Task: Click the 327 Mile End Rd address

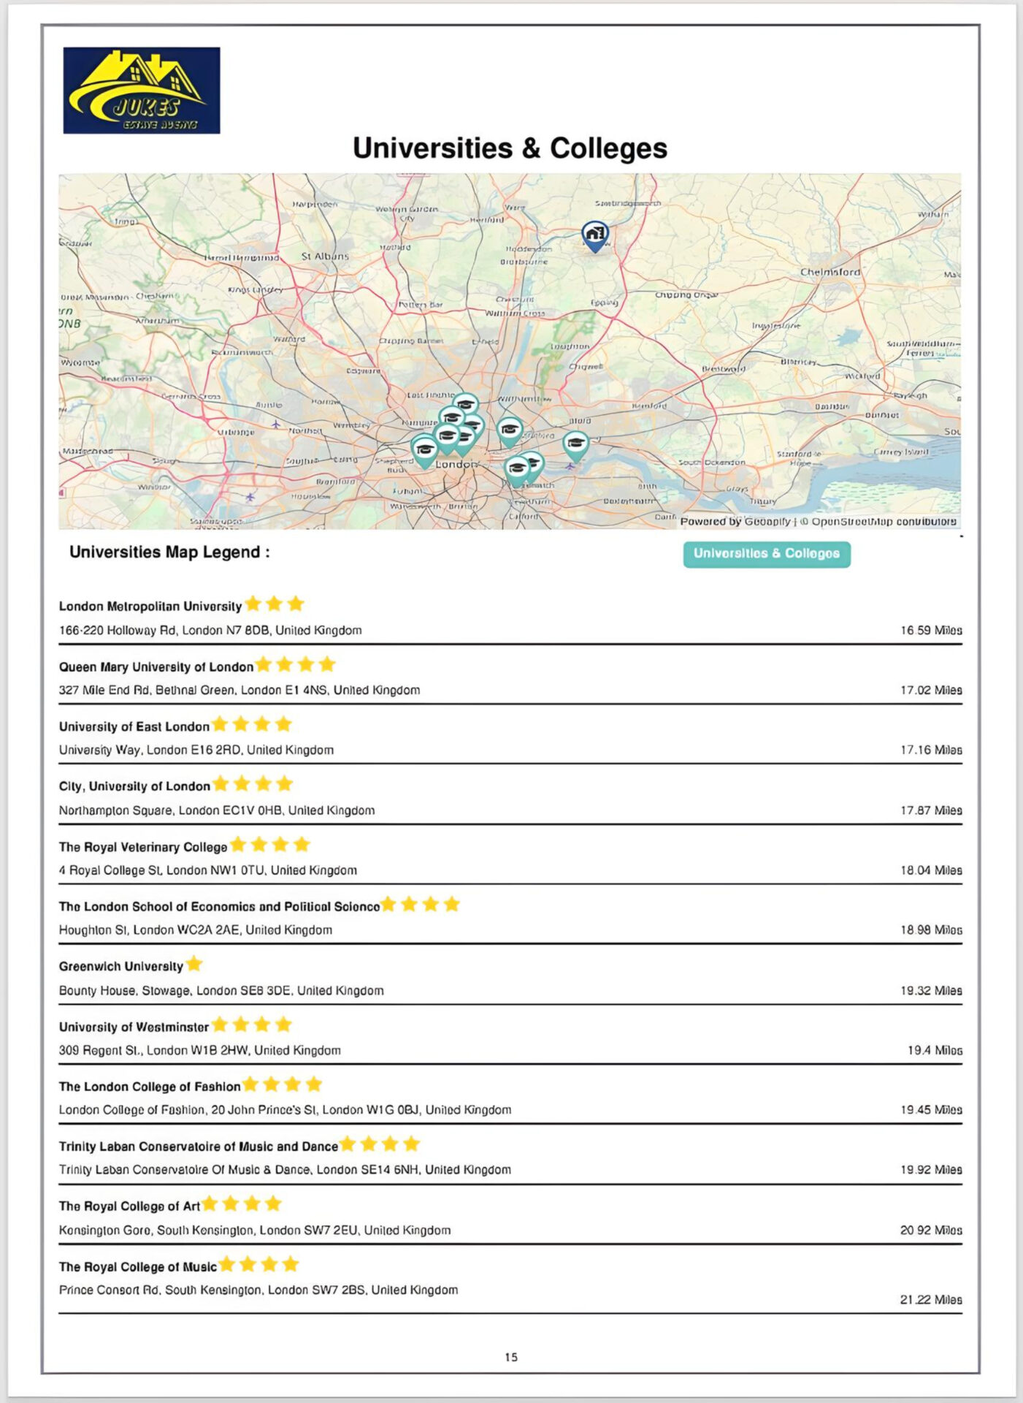Action: [x=240, y=691]
